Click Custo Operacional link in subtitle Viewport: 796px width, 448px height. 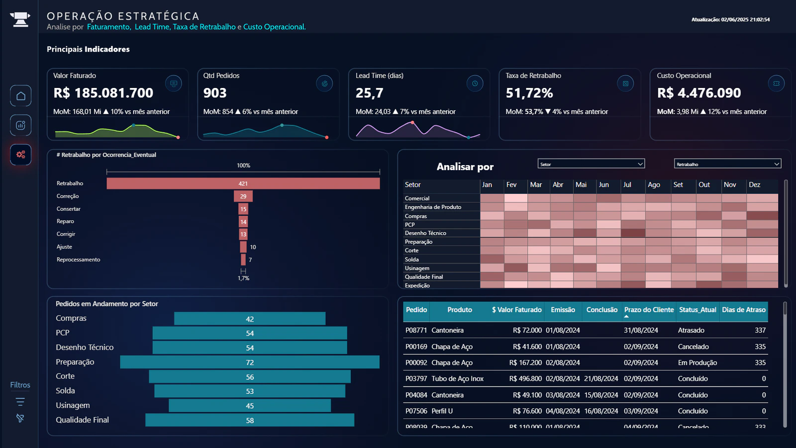tap(274, 27)
